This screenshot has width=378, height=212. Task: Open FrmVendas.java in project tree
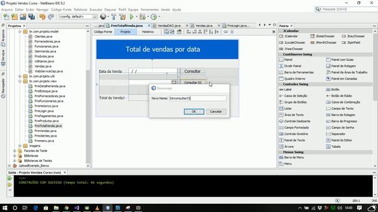click(45, 131)
